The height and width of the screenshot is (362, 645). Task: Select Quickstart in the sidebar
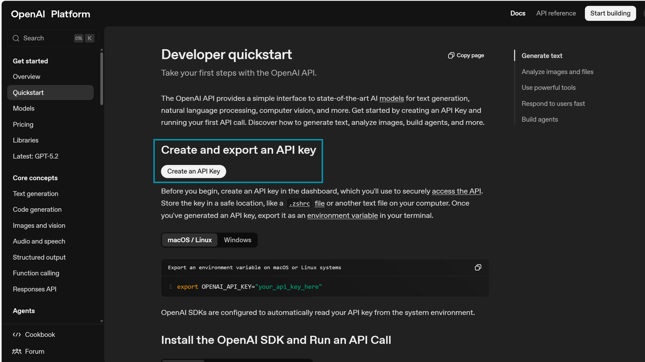tap(50, 93)
